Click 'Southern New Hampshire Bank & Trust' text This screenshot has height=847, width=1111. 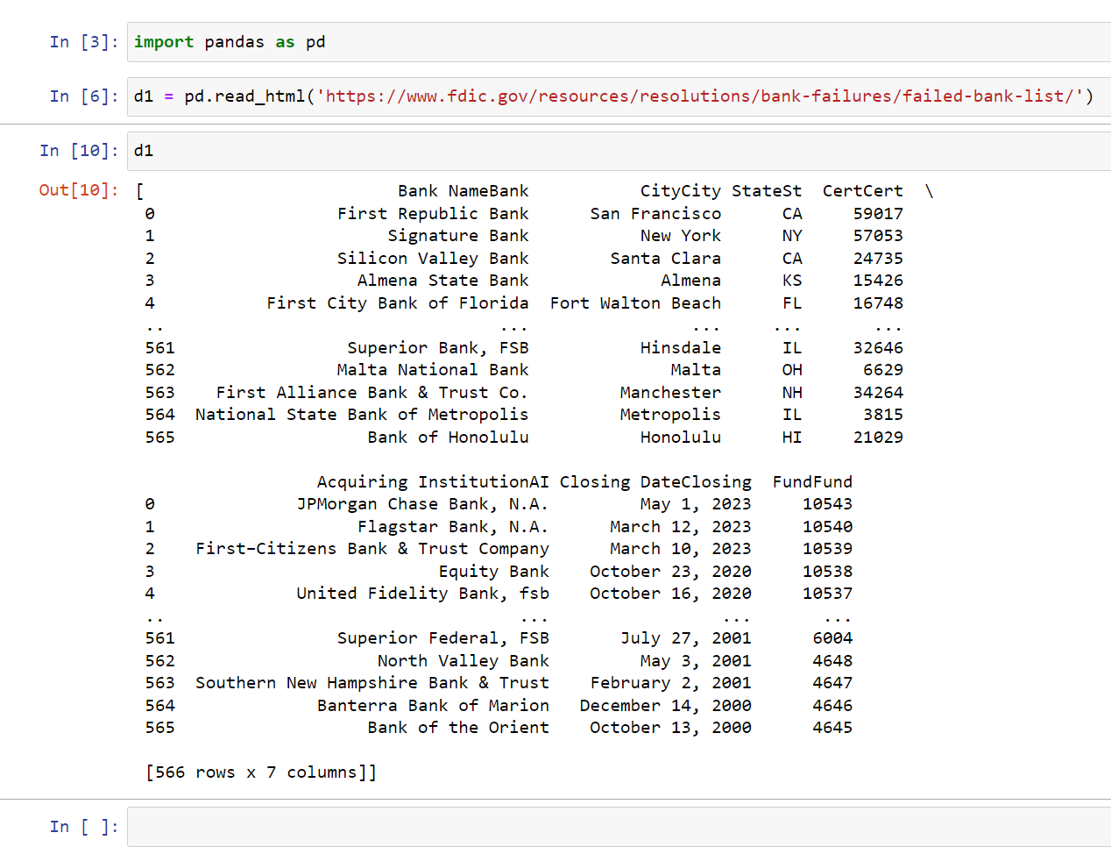372,683
